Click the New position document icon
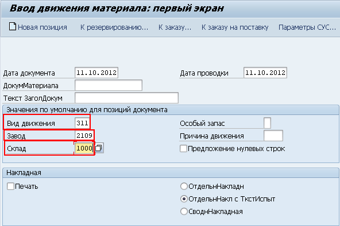This screenshot has width=340, height=226. coord(13,26)
